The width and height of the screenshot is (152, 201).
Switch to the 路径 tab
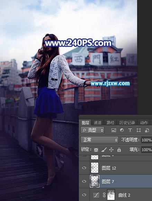click(x=110, y=123)
